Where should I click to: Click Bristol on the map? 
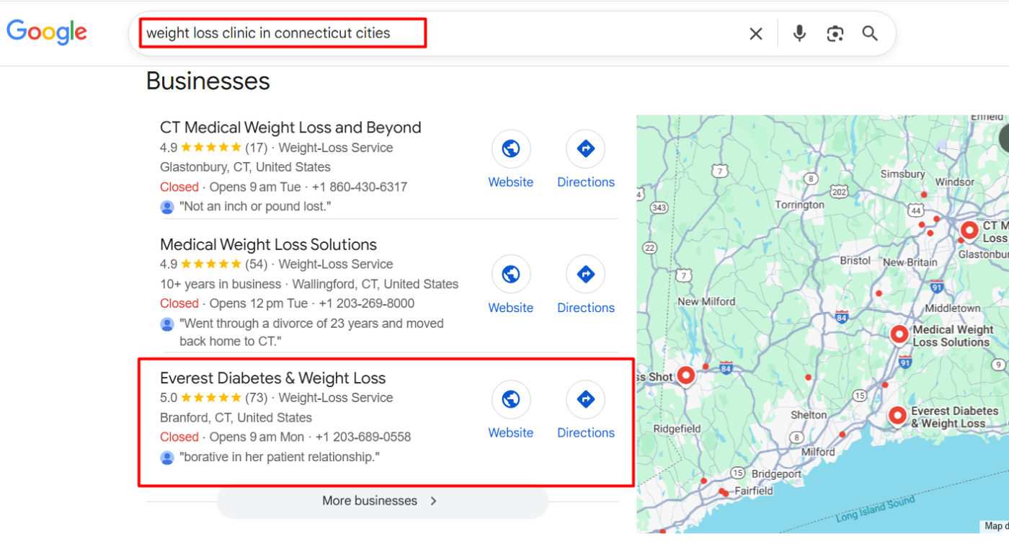pyautogui.click(x=855, y=260)
